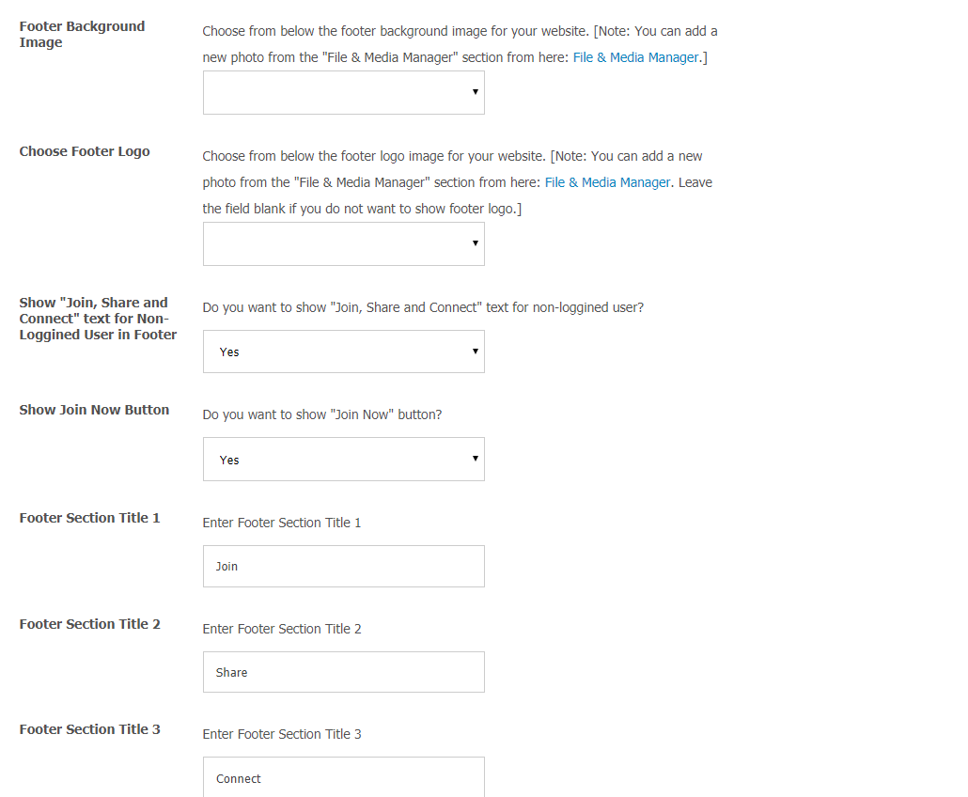Open File & Media Manager link in Footer Background note

pyautogui.click(x=636, y=57)
